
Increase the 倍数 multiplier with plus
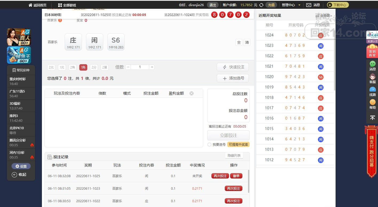pyautogui.click(x=152, y=67)
